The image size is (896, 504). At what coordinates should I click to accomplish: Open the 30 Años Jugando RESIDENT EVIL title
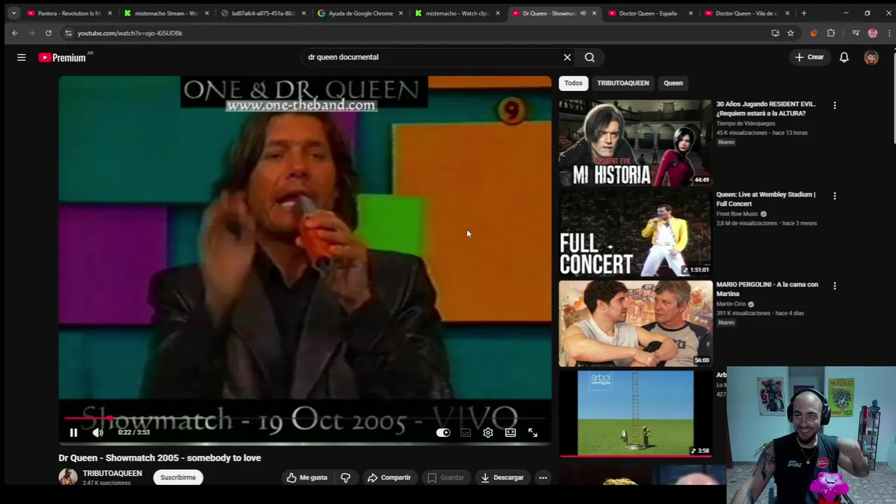(x=766, y=108)
